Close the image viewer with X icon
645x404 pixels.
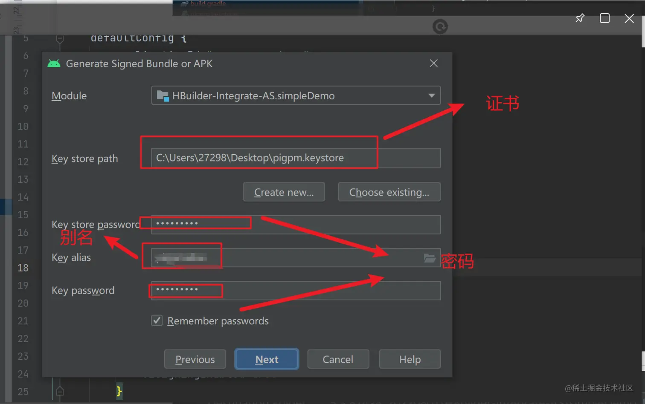pos(629,18)
